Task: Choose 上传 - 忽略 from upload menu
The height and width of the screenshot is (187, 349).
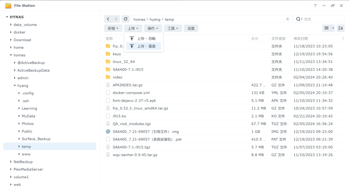Action: (143, 38)
